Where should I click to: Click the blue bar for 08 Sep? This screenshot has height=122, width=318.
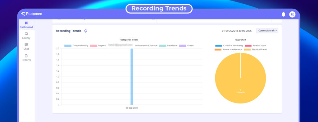point(132,77)
